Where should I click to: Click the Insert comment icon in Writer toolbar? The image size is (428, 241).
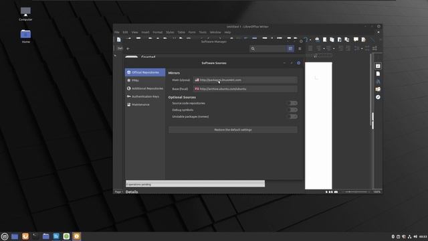[x=356, y=40]
